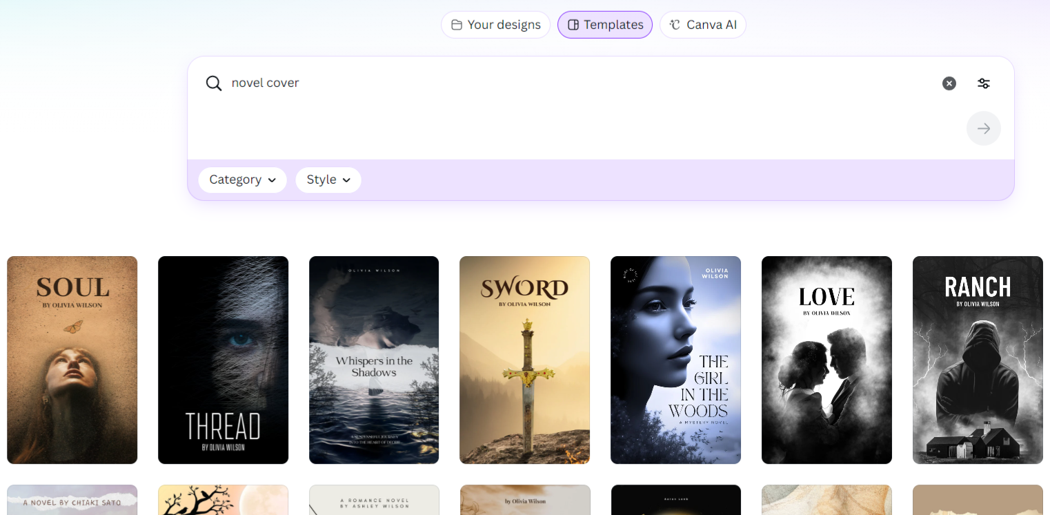Open the Ashley Wilson romance novel template
1050x515 pixels.
click(x=374, y=500)
